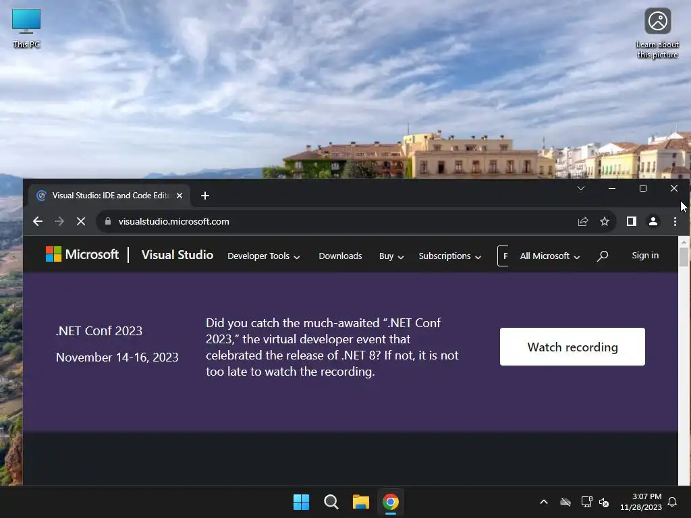Screen dimensions: 691x518
Task: Share this page using the share icon
Action: click(x=583, y=221)
